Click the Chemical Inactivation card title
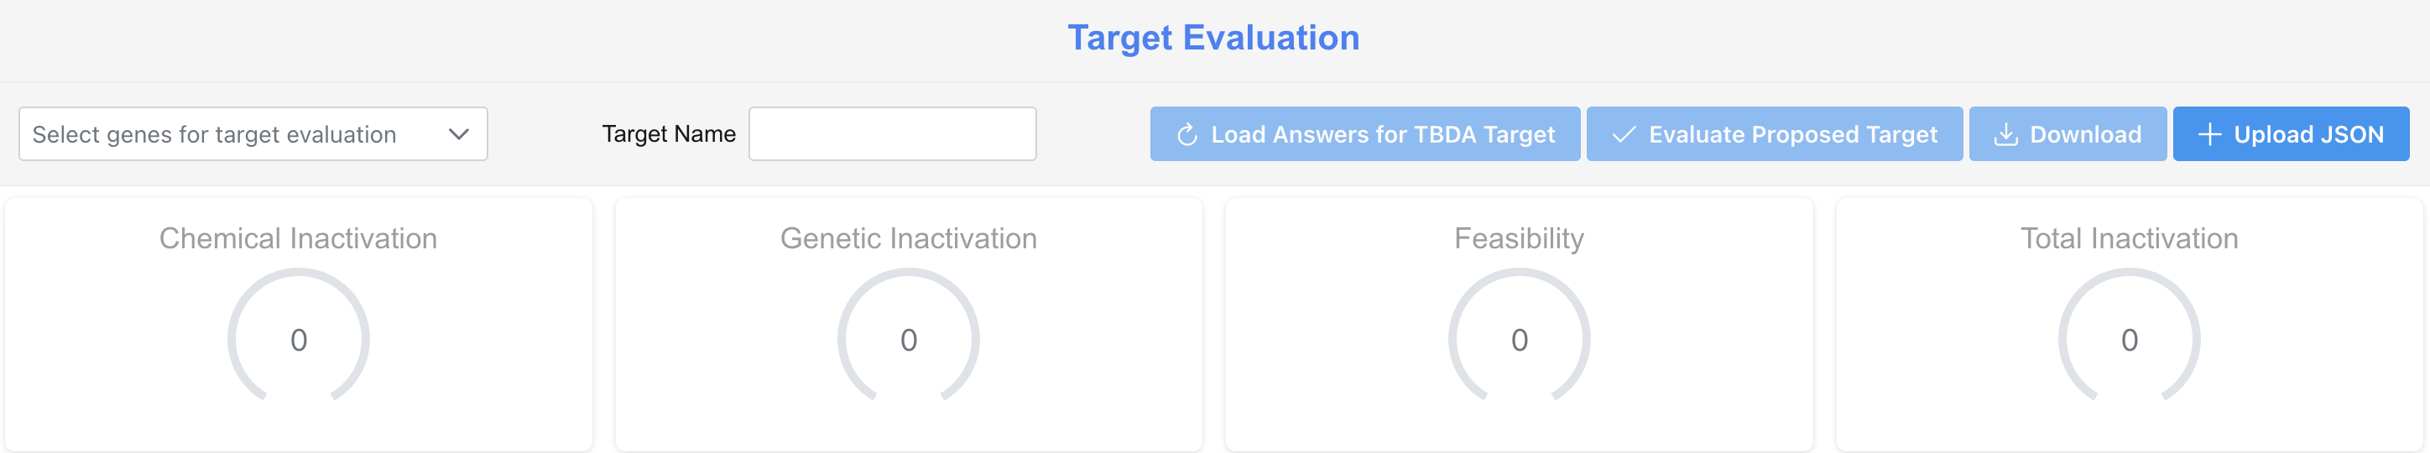This screenshot has height=453, width=2430. (298, 239)
